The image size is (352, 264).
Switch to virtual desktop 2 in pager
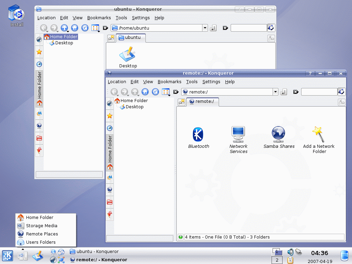tap(277, 260)
